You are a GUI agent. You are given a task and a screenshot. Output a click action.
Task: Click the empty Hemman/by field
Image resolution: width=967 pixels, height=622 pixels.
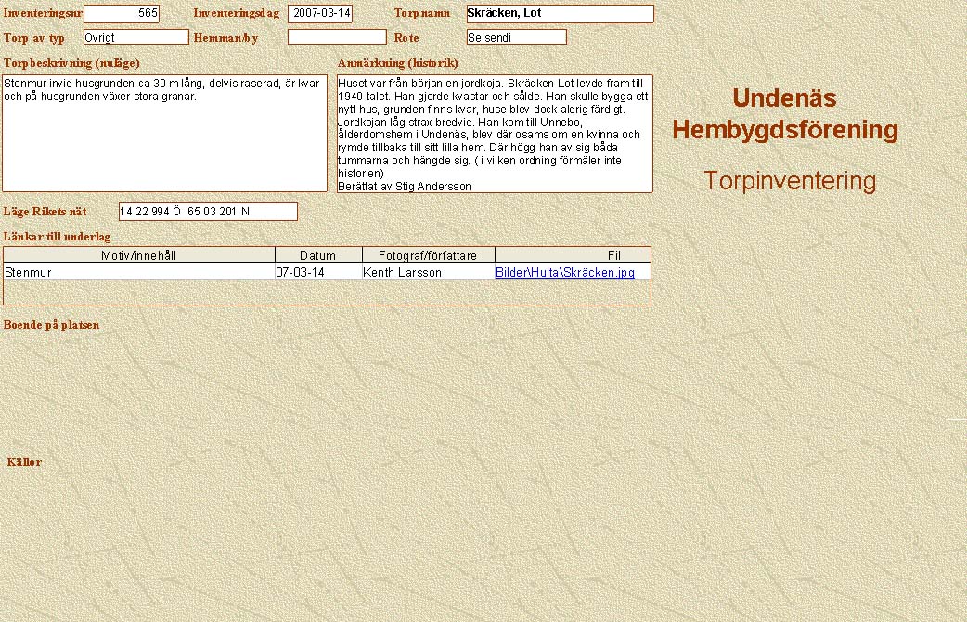point(337,37)
